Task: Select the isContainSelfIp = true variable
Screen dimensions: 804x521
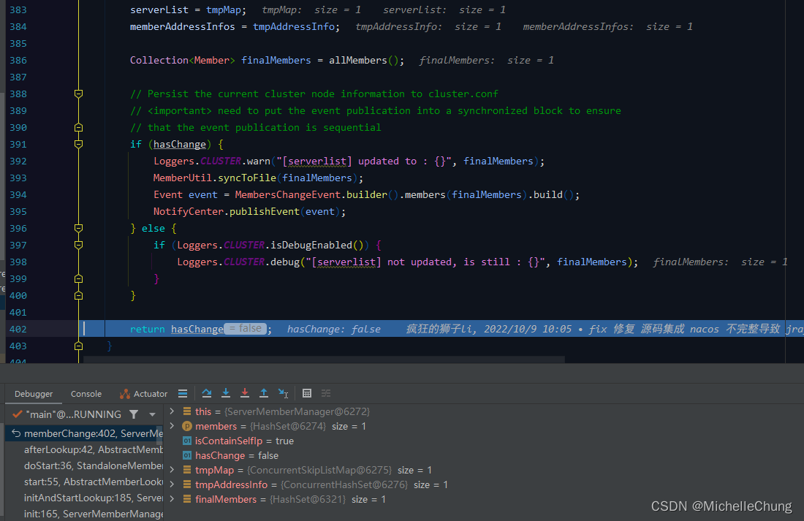Action: coord(238,441)
